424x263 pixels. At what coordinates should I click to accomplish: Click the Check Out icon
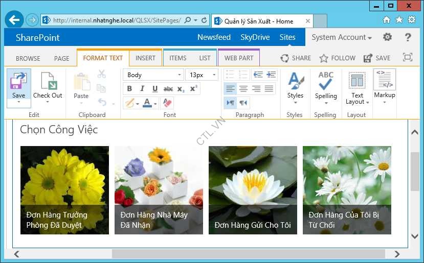click(x=48, y=82)
